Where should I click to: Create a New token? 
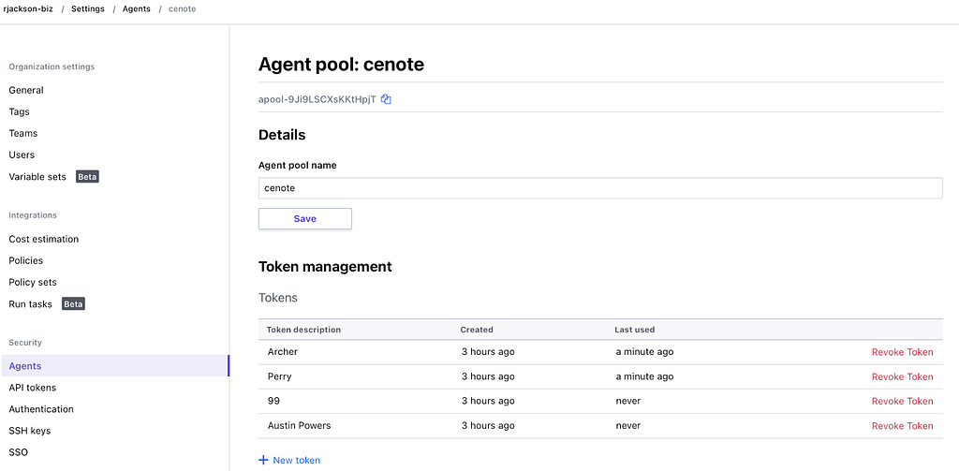(x=296, y=460)
